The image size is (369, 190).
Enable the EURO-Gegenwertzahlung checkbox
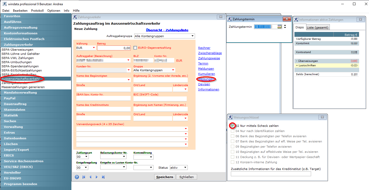(x=135, y=48)
